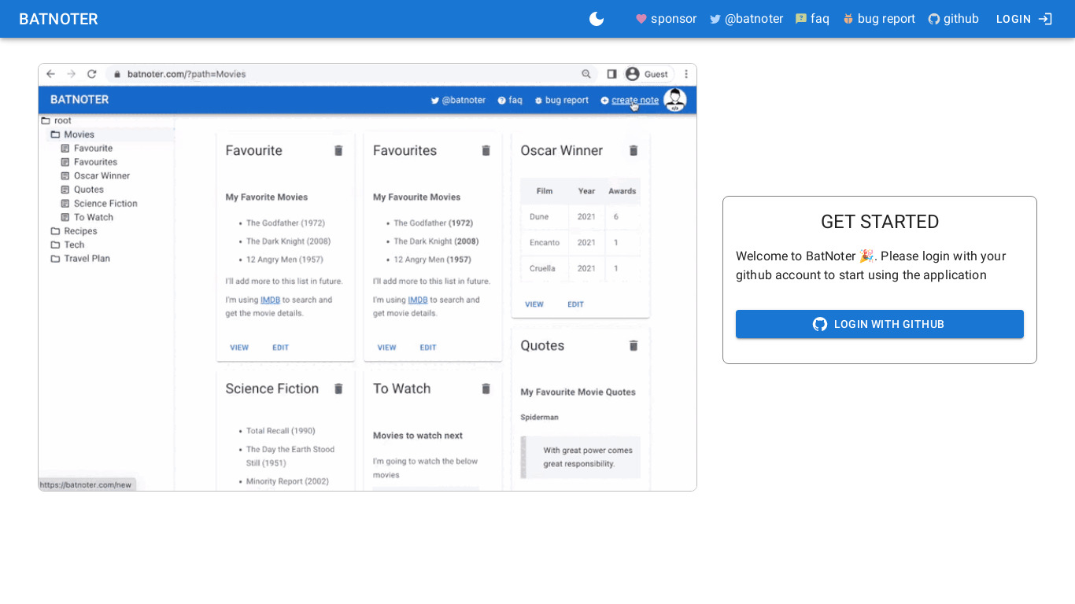Click the trash icon on the To Watch card
This screenshot has width=1075, height=604.
click(x=486, y=389)
